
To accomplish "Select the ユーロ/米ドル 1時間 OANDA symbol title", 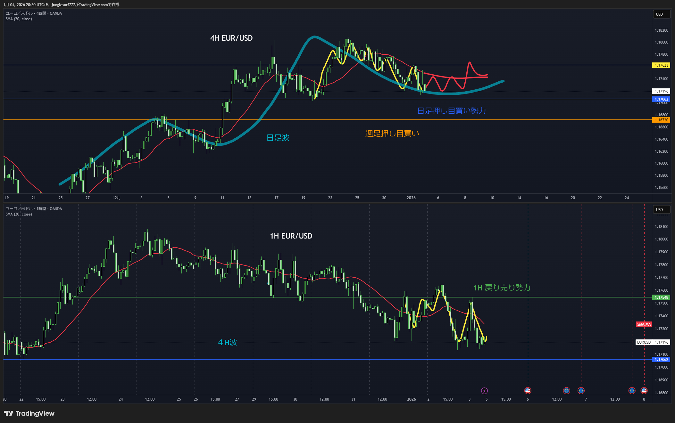I will 34,209.
